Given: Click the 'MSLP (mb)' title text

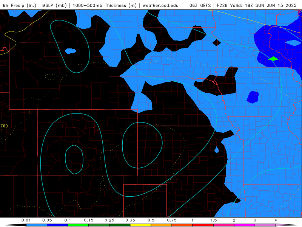Looking at the screenshot, I should click(x=54, y=5).
